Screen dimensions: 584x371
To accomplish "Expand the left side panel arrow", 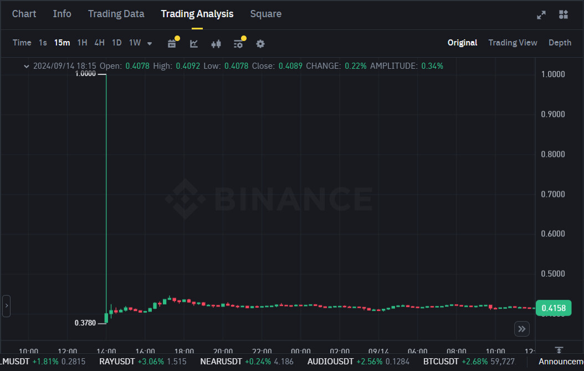I will [6, 306].
